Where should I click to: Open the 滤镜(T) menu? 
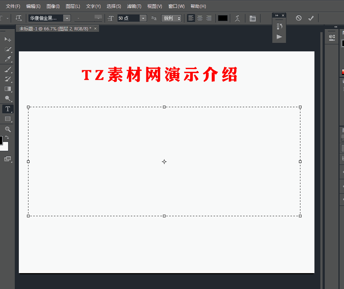[134, 6]
